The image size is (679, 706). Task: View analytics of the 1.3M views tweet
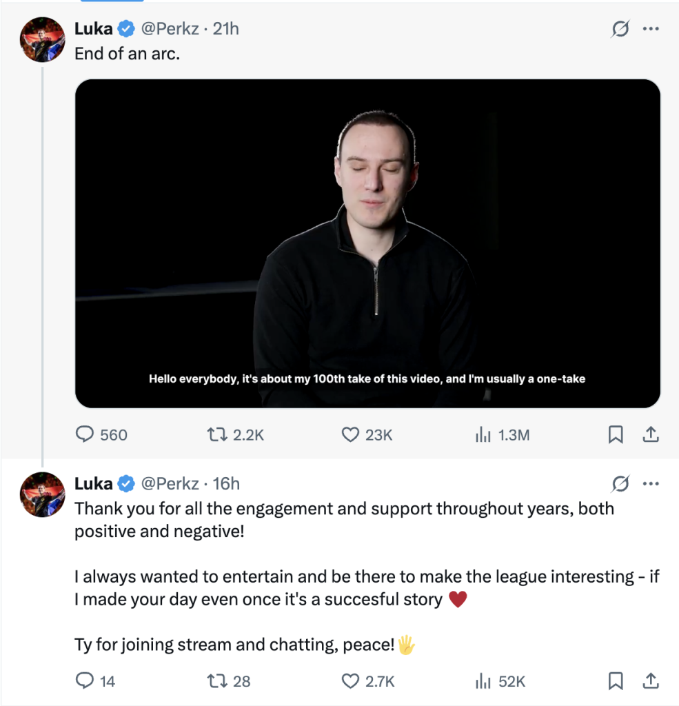pyautogui.click(x=483, y=434)
